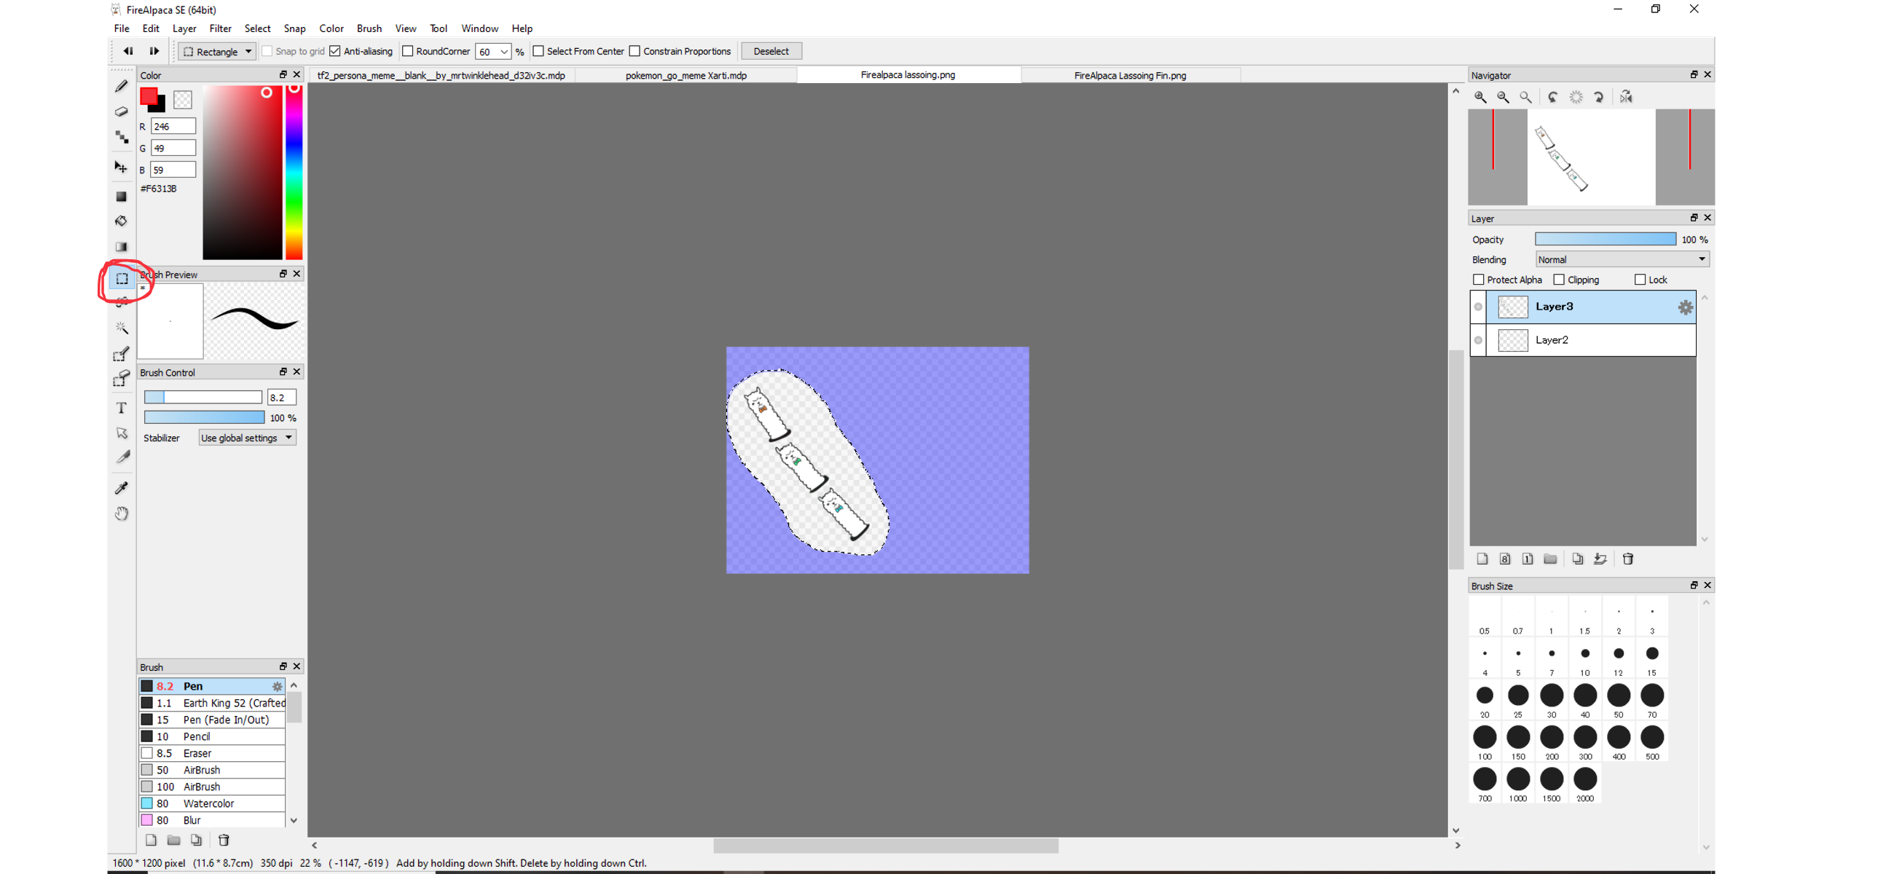Adjust the layer Opacity slider
Screen dimensions: 1894x874
tap(1605, 240)
